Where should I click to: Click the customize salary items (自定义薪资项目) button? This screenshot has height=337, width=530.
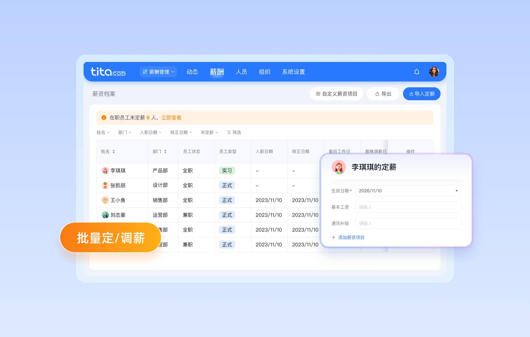point(336,94)
